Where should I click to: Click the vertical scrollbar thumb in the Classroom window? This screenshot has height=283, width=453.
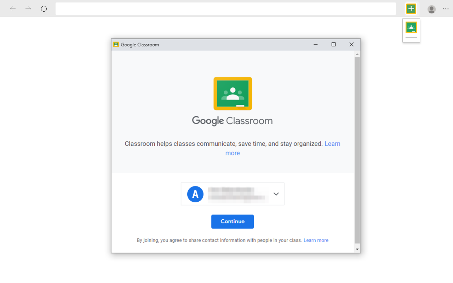(x=357, y=150)
